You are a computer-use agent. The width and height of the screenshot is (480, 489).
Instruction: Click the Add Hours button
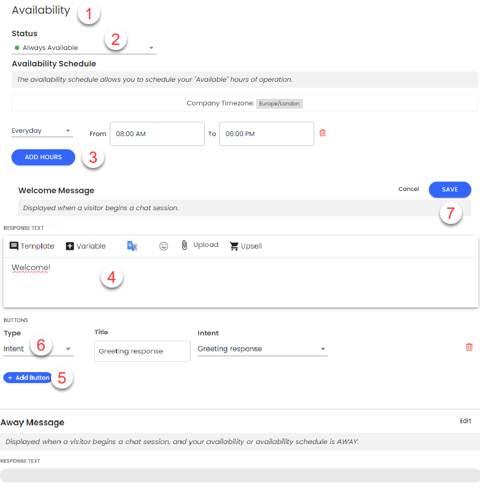(x=43, y=157)
